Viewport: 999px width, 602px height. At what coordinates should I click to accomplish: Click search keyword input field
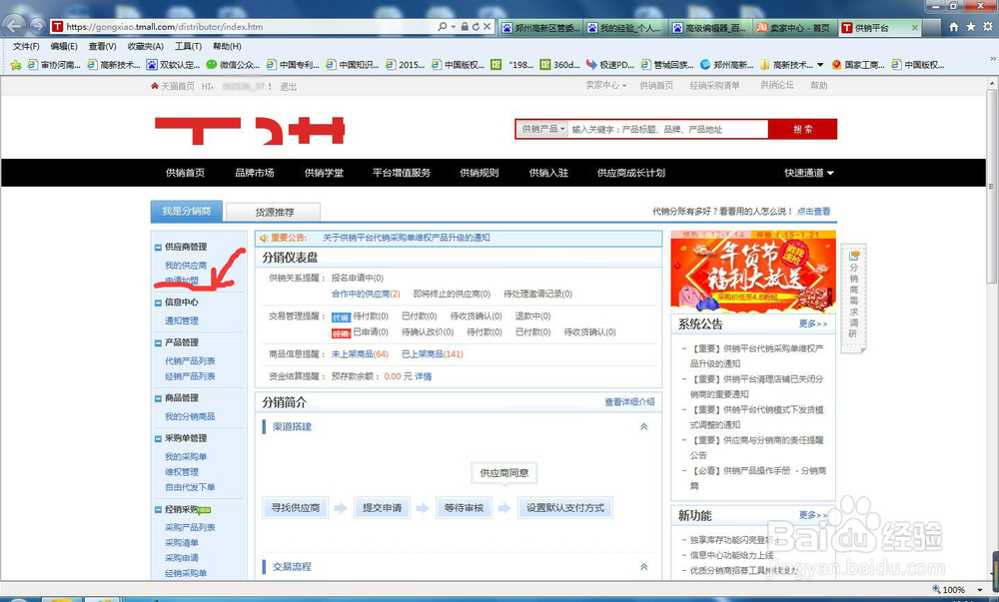pos(668,129)
